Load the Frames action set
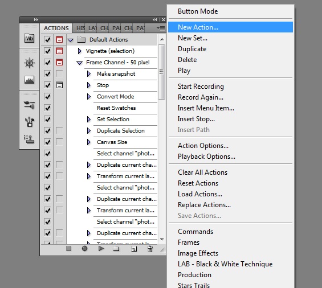Viewport: 322px width, 288px height. coord(230,242)
